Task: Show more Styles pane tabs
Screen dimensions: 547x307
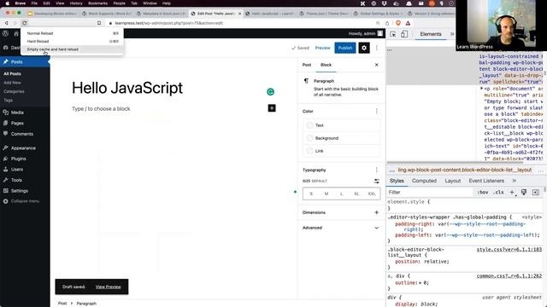Action: tap(514, 181)
